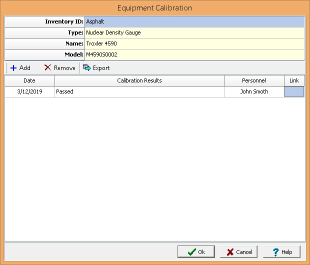The image size is (310, 265).
Task: Confirm with the green checkmark Ok button
Action: coord(196,251)
